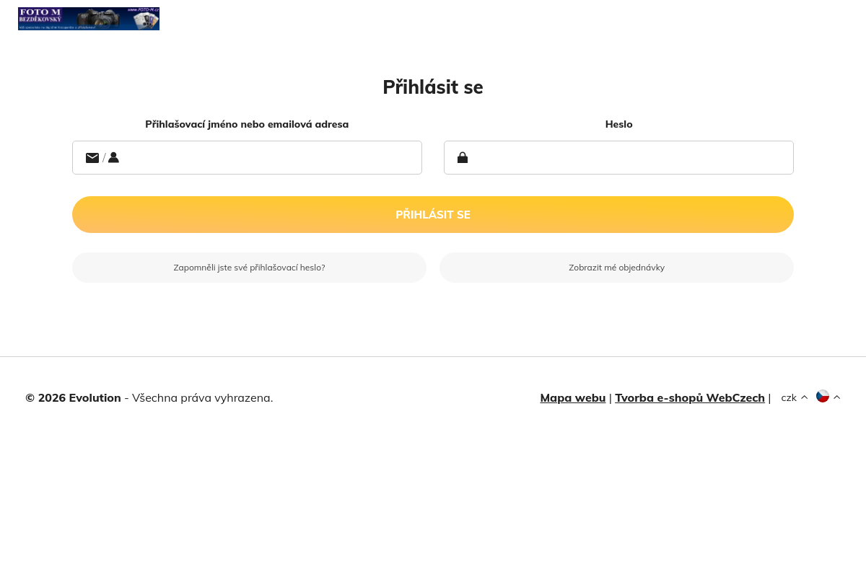This screenshot has height=577, width=866.
Task: Click 'Zobrazit mé objednávky' button
Action: point(616,268)
